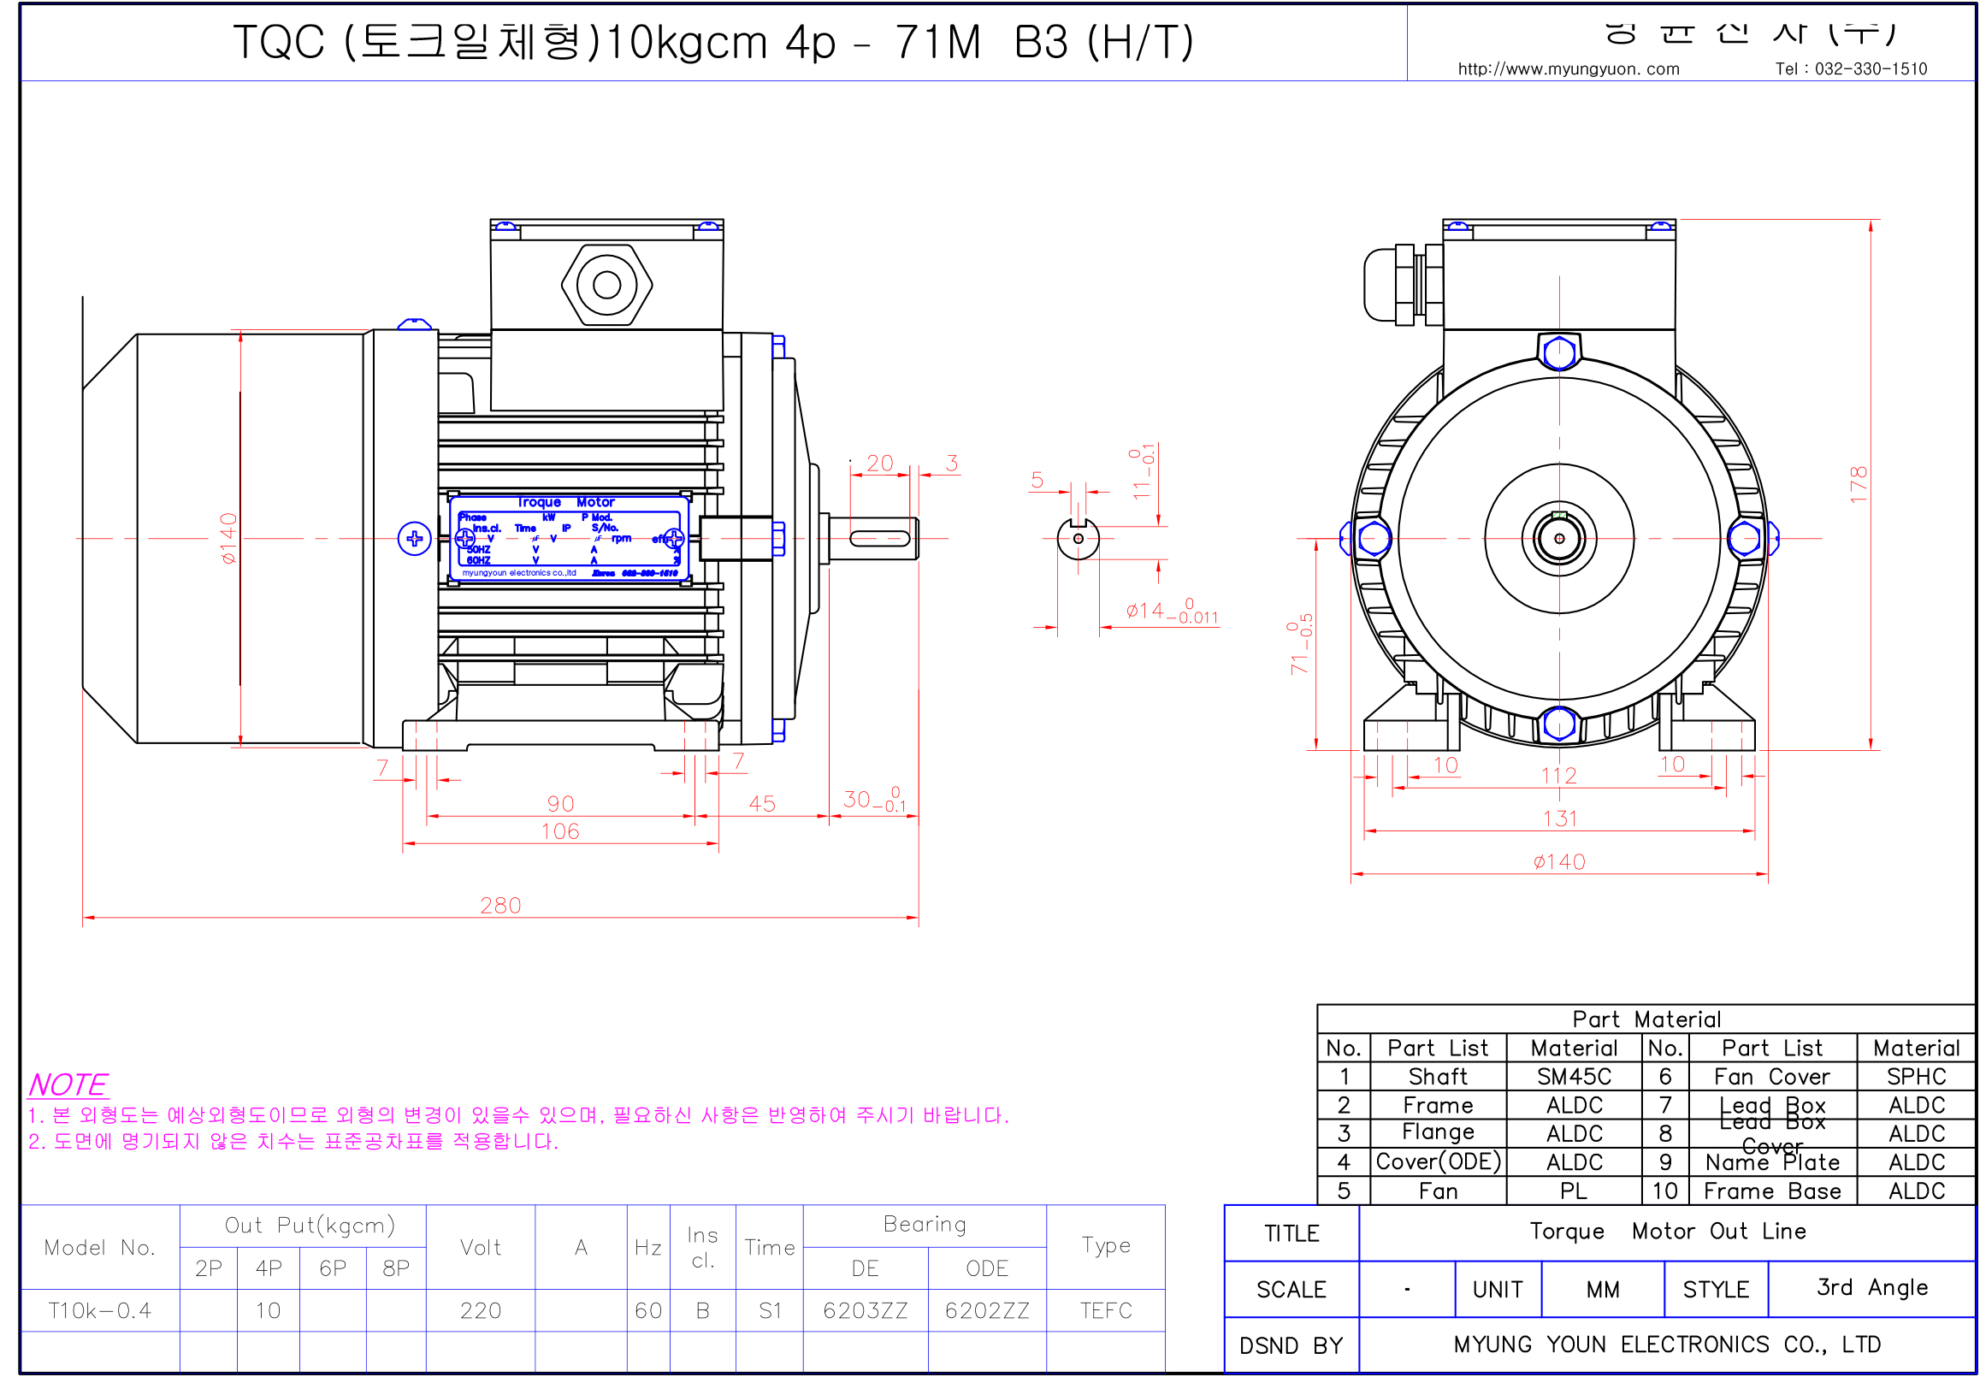This screenshot has width=1980, height=1377.
Task: Click the key depth dimension '11' with -0.1 tolerance
Action: click(x=1142, y=473)
